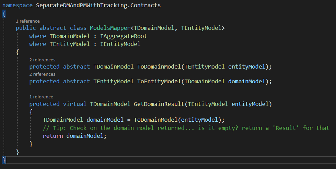Click the domainModel variable in the return statement

tap(85, 136)
